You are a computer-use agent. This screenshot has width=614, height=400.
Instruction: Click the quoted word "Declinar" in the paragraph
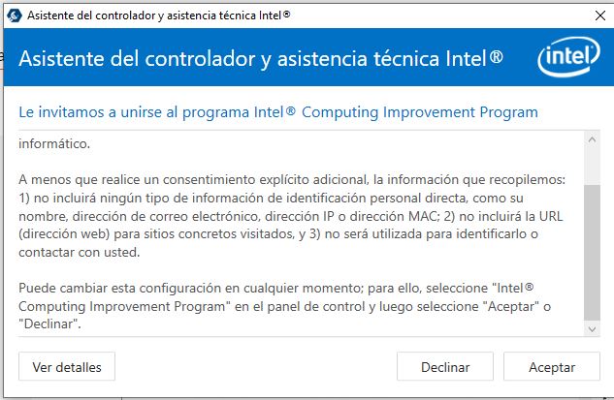pyautogui.click(x=54, y=324)
